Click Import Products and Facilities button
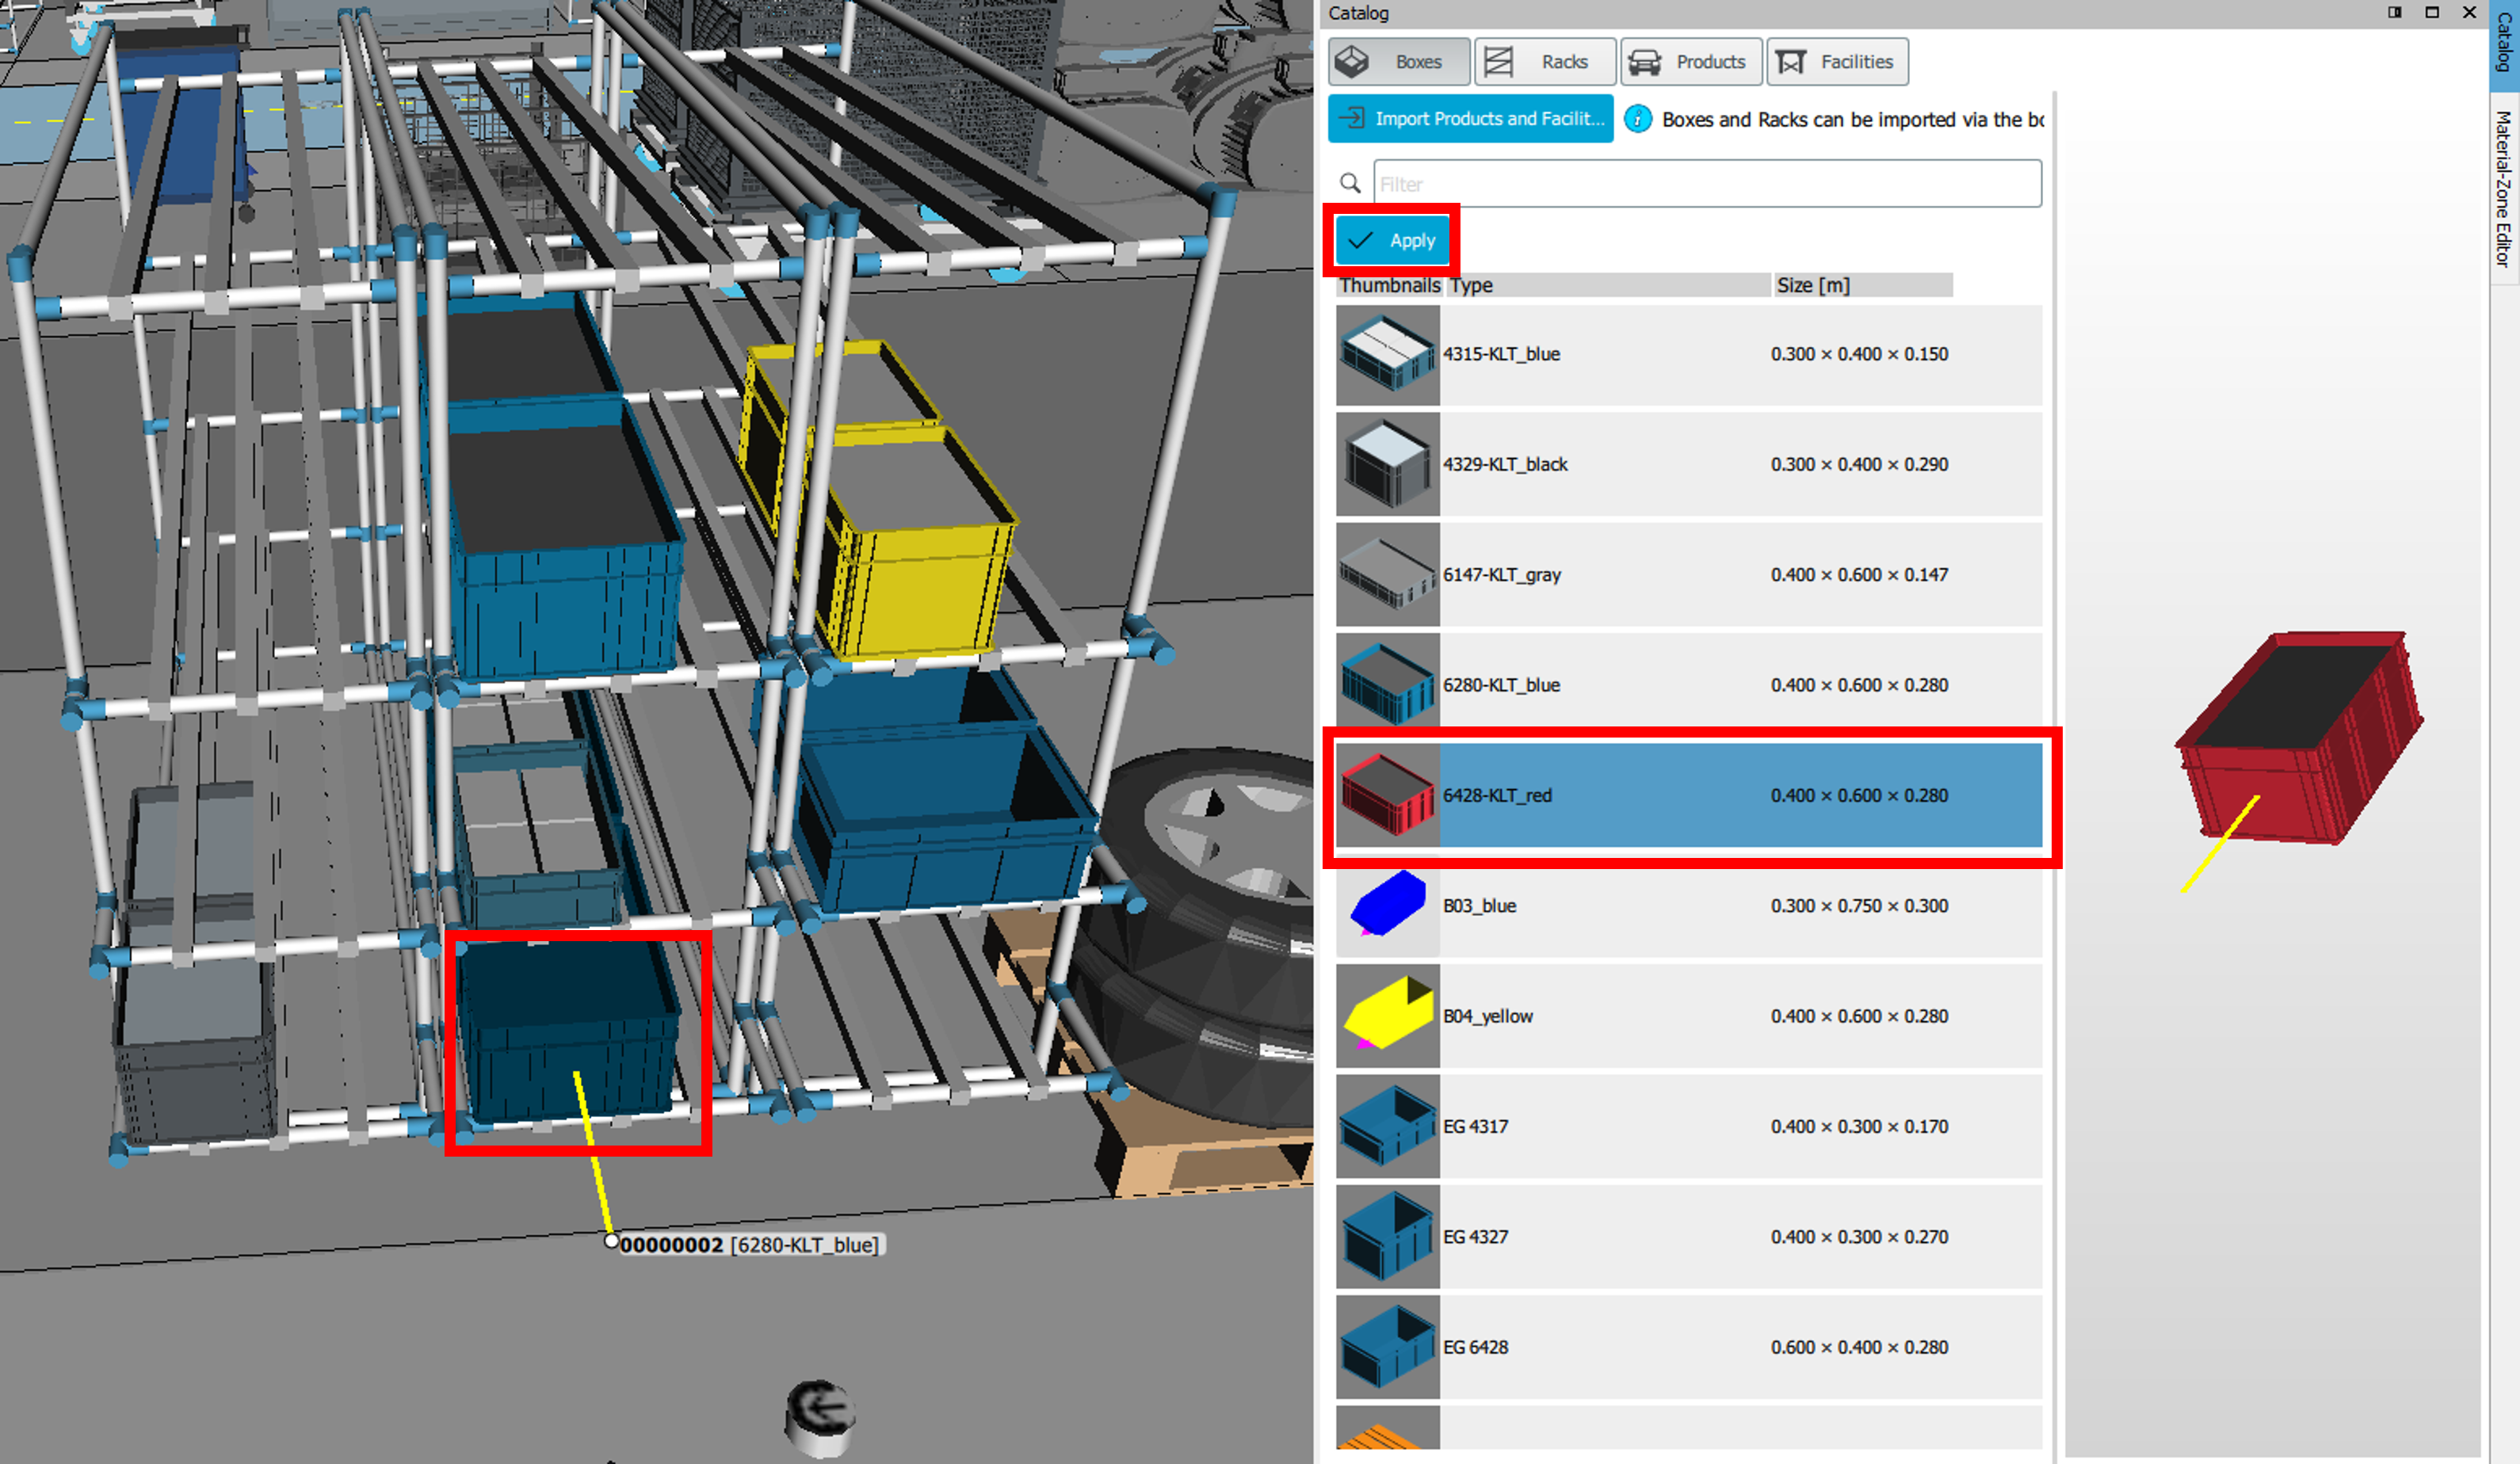This screenshot has width=2520, height=1464. pos(1471,119)
